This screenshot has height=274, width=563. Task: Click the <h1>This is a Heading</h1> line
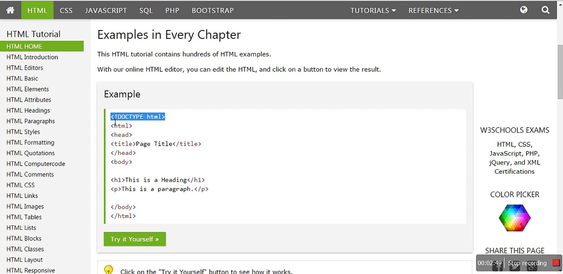pos(158,180)
